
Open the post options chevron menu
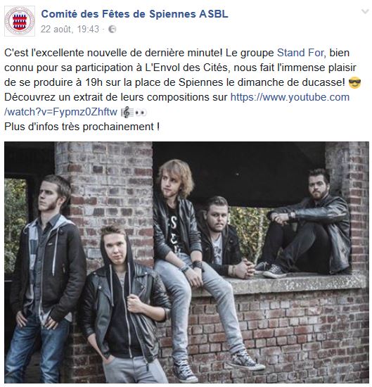tap(365, 11)
